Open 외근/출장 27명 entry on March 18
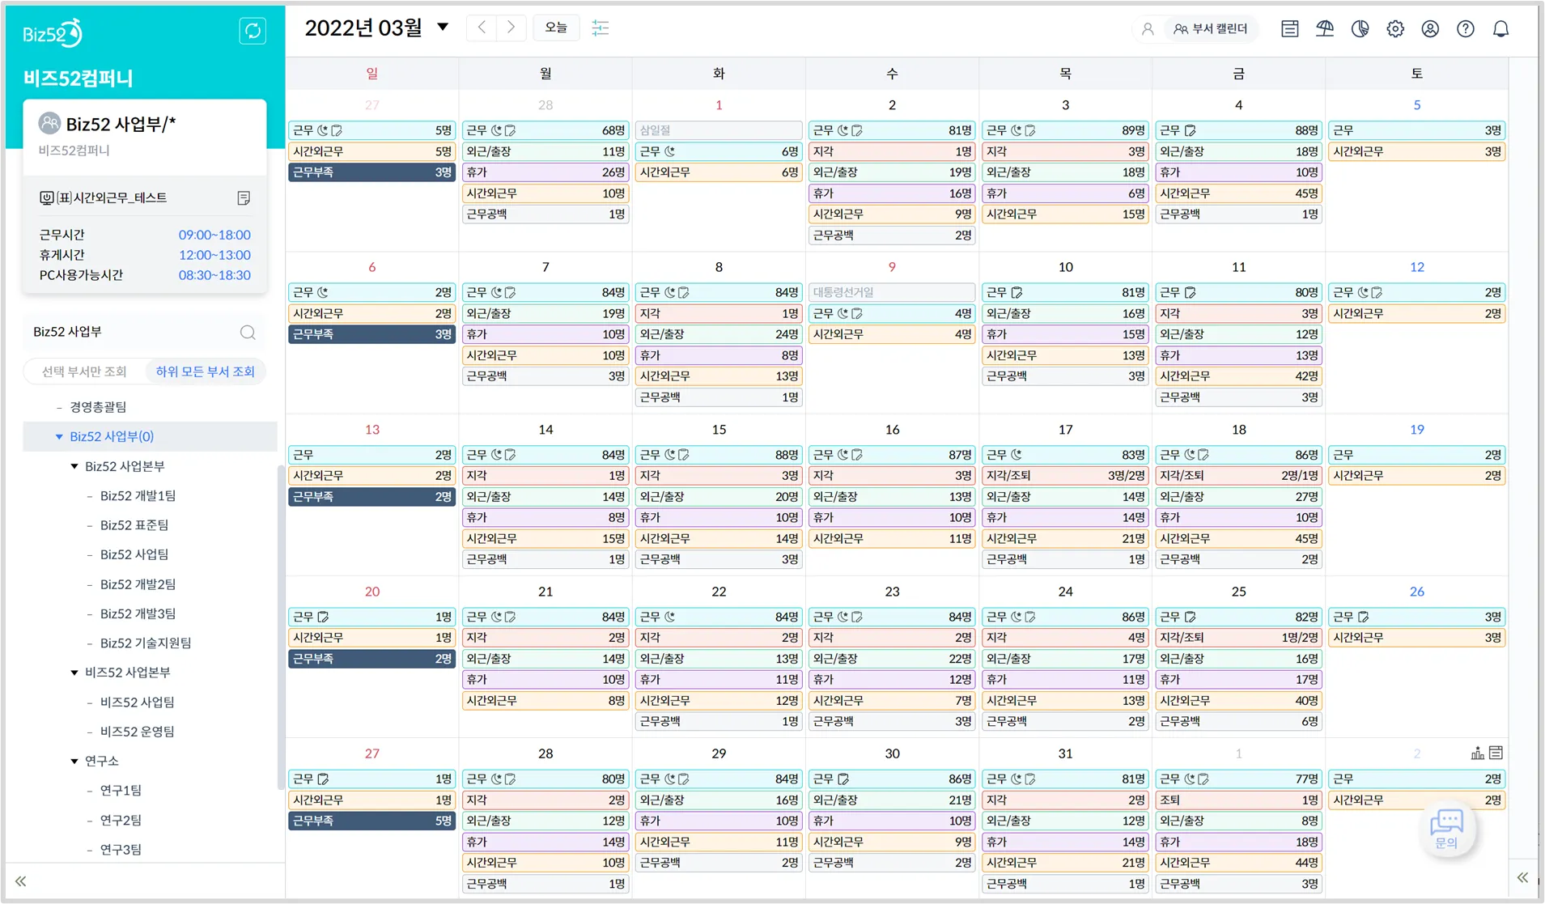 pyautogui.click(x=1238, y=497)
